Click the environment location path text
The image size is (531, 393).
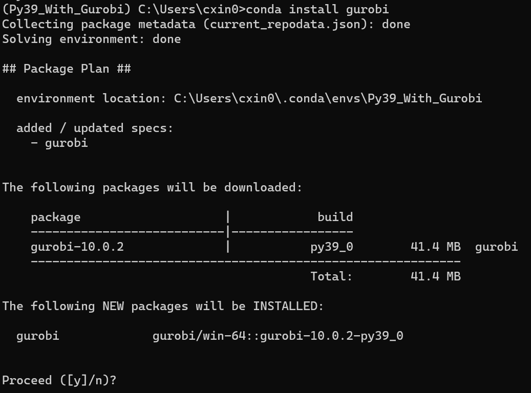click(328, 98)
